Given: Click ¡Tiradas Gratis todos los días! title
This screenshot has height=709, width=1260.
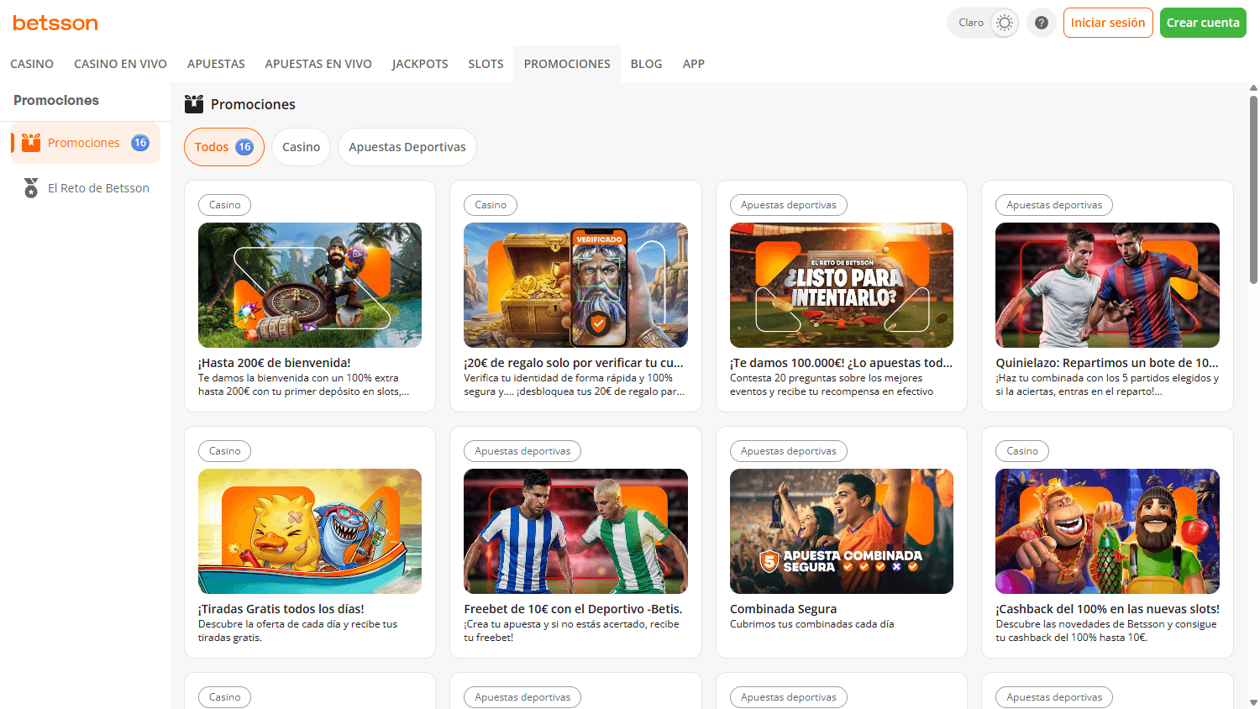Looking at the screenshot, I should coord(281,609).
